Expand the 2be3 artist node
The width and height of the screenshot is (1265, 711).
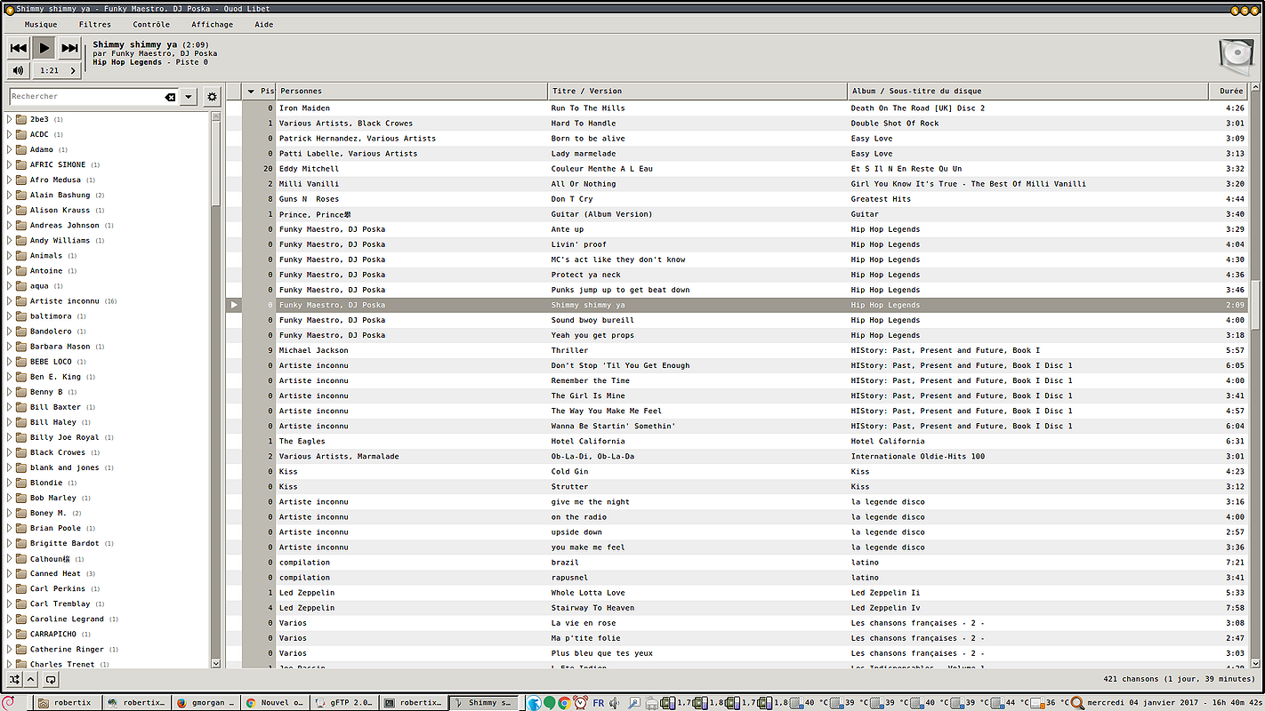(10, 119)
